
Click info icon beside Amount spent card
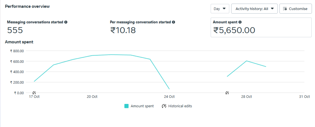pyautogui.click(x=240, y=22)
